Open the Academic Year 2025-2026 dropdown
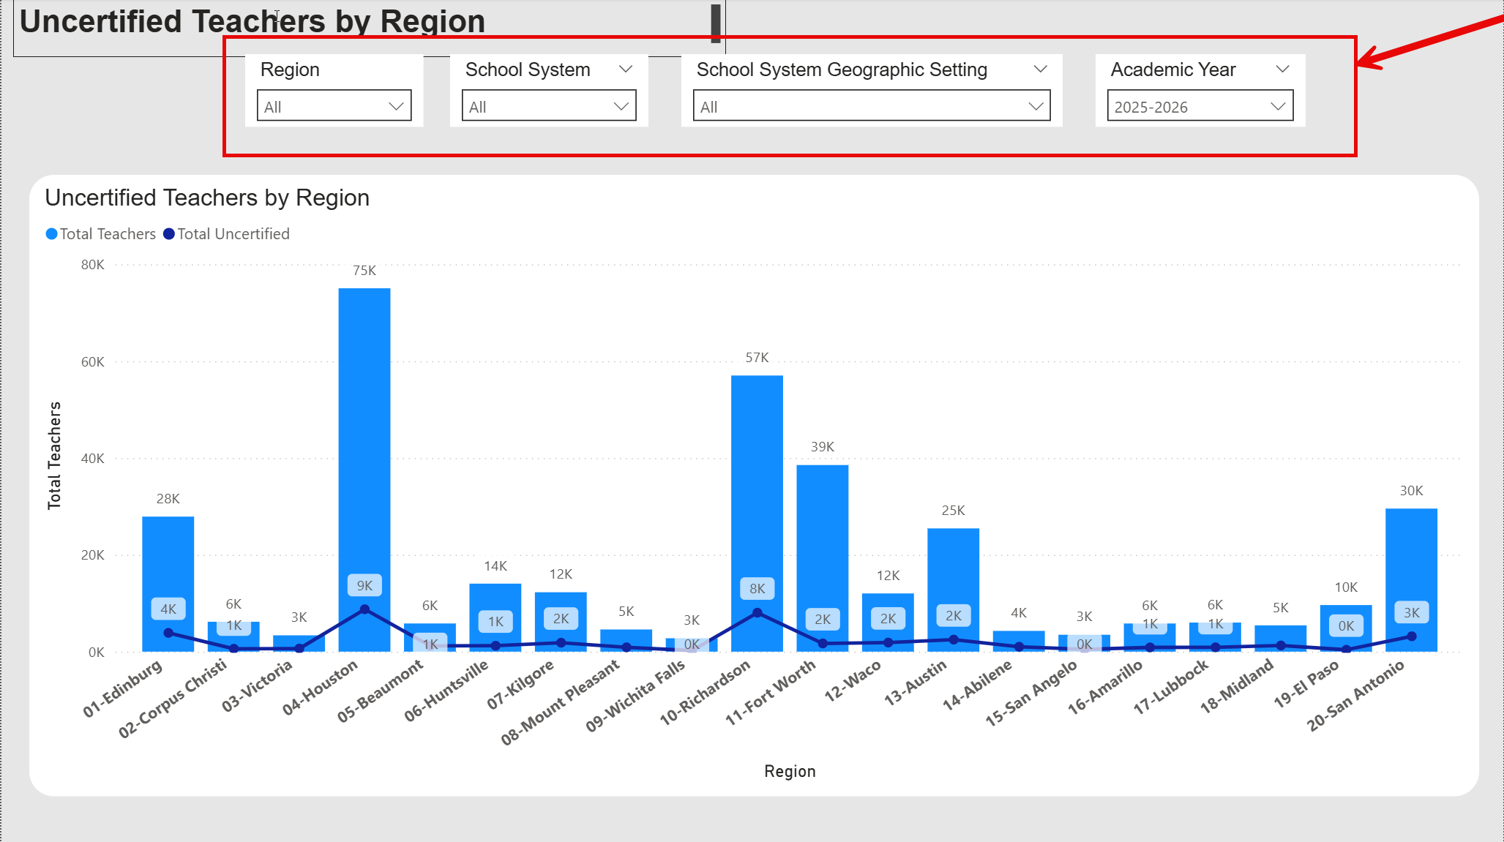1504x842 pixels. point(1200,106)
